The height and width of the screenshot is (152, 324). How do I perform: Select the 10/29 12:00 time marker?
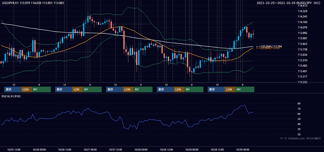pyautogui.click(x=217, y=149)
